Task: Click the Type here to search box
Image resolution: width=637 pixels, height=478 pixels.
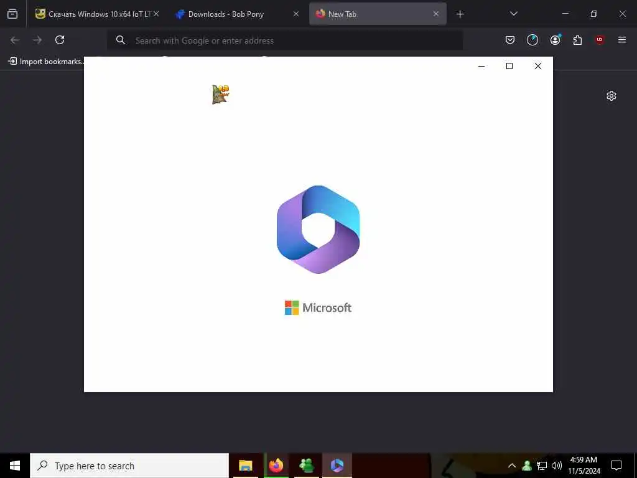Action: pos(129,466)
